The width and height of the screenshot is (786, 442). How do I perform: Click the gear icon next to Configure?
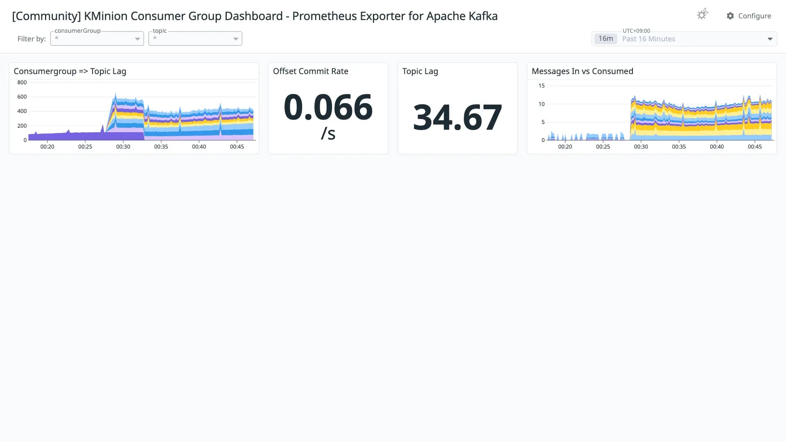pos(730,16)
